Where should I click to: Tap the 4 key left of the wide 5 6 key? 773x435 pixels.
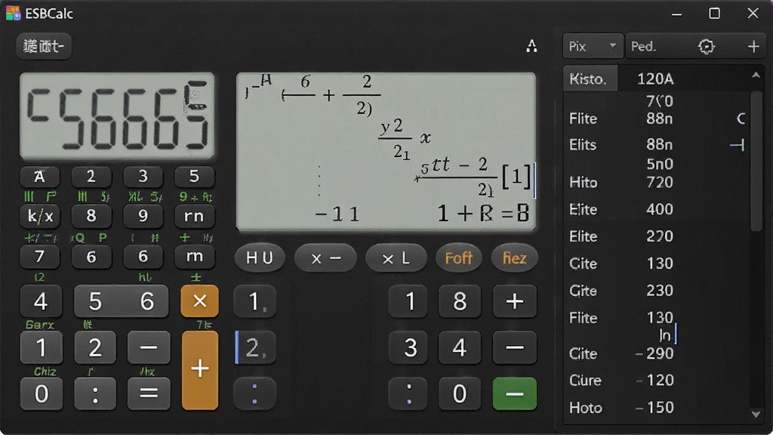pyautogui.click(x=42, y=301)
